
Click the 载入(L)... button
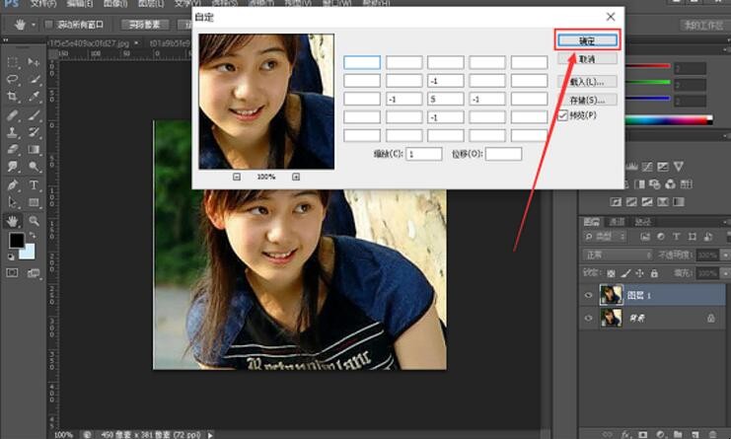click(x=587, y=82)
